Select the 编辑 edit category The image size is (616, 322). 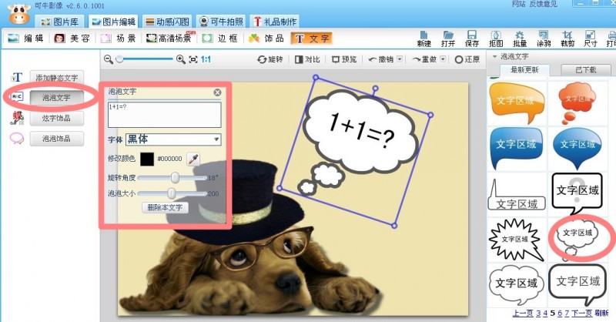click(26, 39)
